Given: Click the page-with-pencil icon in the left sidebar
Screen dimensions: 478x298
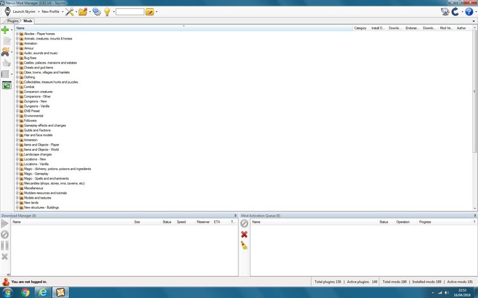Looking at the screenshot, I should (7, 41).
